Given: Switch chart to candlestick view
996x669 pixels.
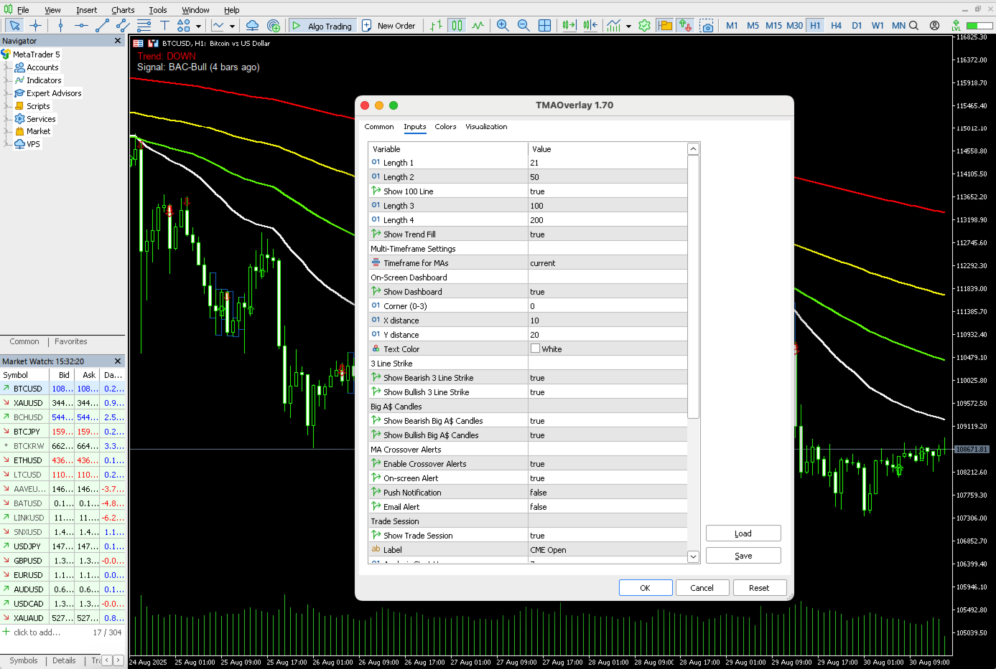Looking at the screenshot, I should 457,26.
